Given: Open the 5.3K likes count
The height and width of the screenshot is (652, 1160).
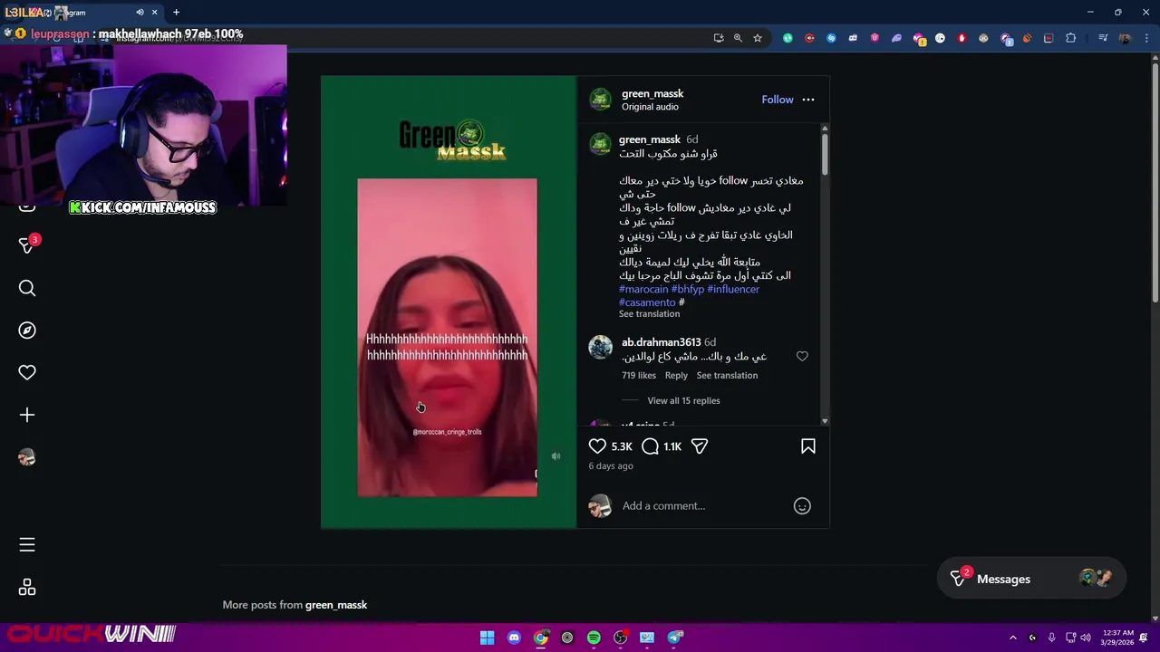Looking at the screenshot, I should pos(622,446).
